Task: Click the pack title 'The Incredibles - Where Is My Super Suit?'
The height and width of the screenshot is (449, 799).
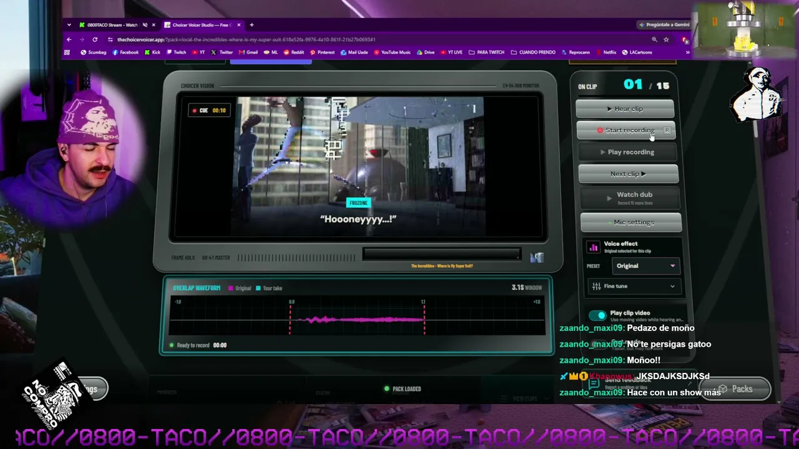Action: point(442,266)
